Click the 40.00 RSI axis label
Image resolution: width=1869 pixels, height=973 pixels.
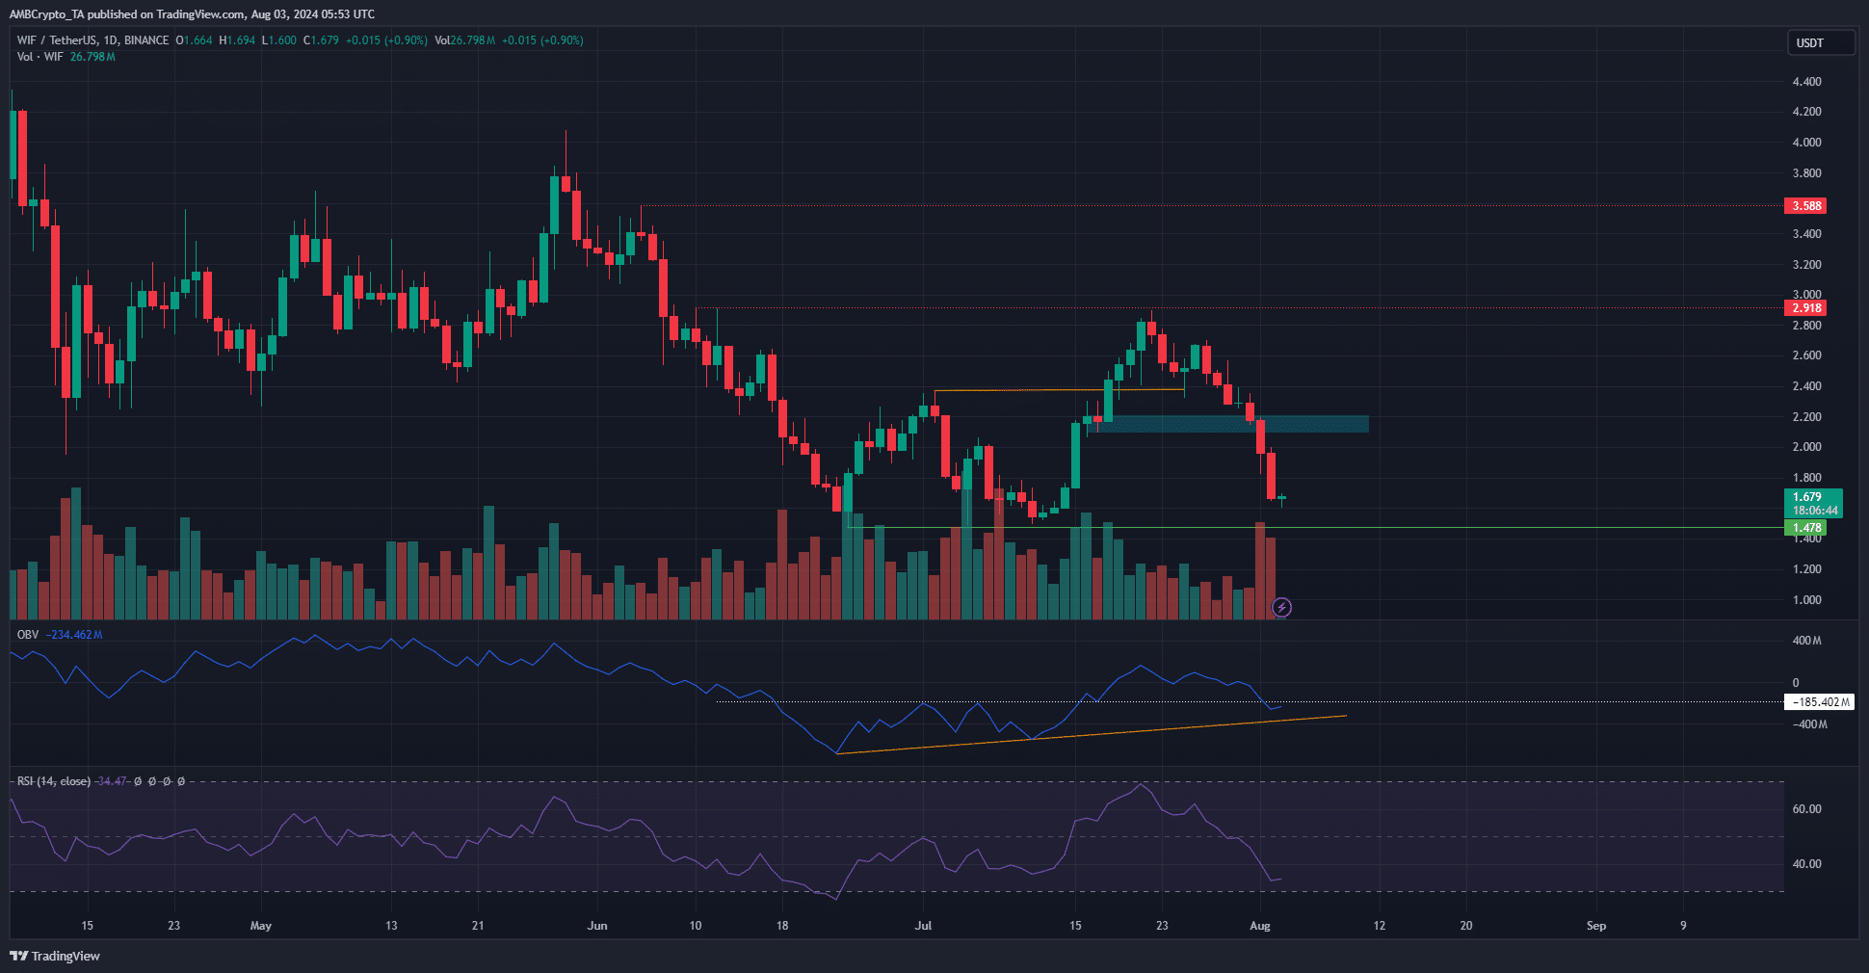coord(1806,864)
